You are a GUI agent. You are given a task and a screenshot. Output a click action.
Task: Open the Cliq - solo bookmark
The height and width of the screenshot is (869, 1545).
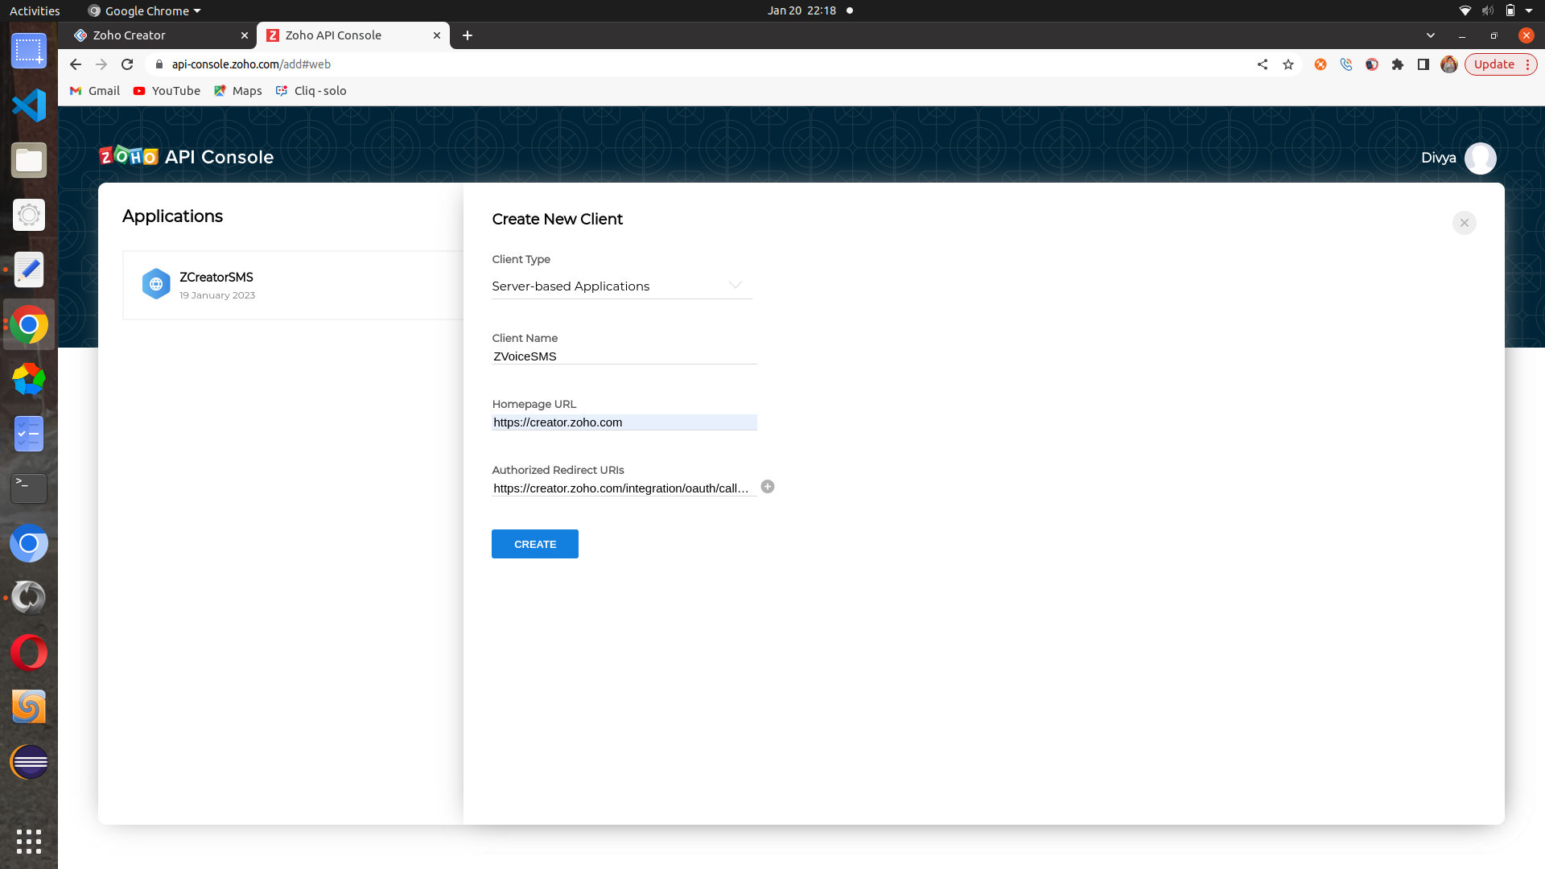click(311, 91)
